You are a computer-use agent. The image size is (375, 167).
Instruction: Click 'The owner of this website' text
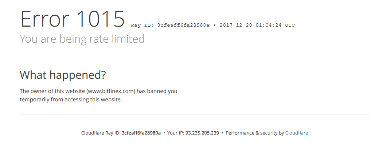pos(52,91)
